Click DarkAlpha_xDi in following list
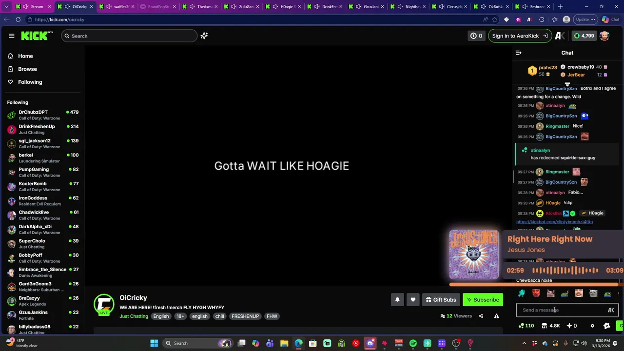Viewport: 624px width, 351px height. (43, 229)
